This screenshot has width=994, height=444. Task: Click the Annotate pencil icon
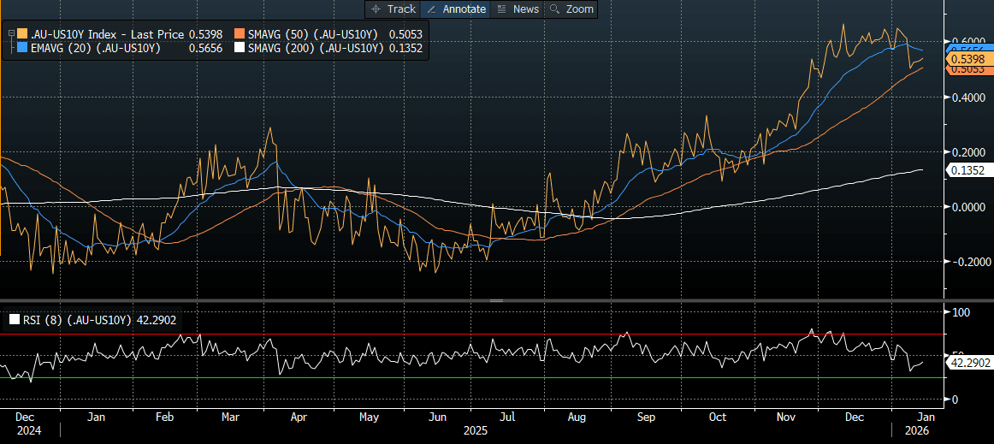click(432, 9)
